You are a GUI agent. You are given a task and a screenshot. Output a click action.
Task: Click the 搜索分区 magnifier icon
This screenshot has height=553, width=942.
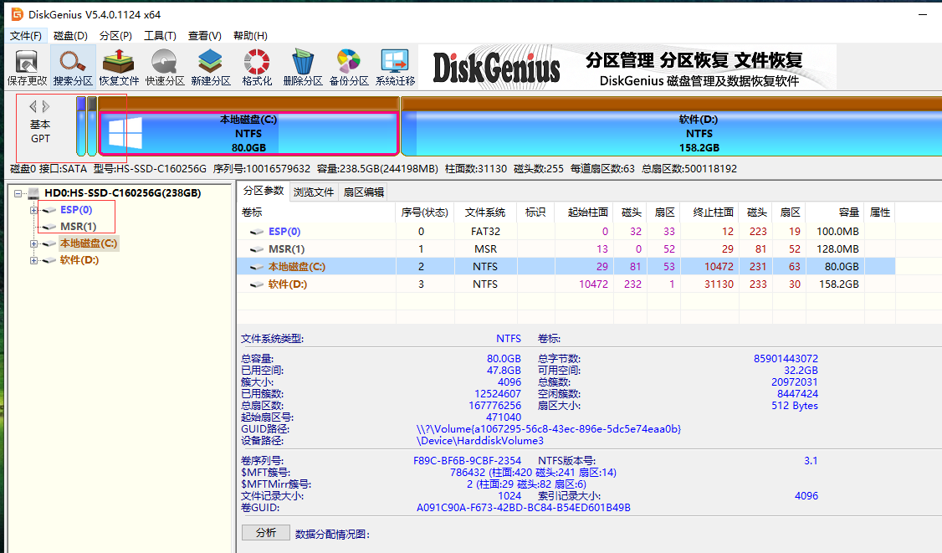pos(73,68)
